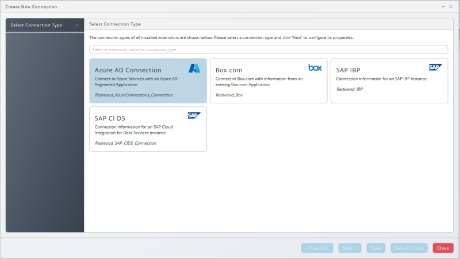Screen dimensions: 460x259
Task: Click the < Previous button
Action: (x=317, y=248)
